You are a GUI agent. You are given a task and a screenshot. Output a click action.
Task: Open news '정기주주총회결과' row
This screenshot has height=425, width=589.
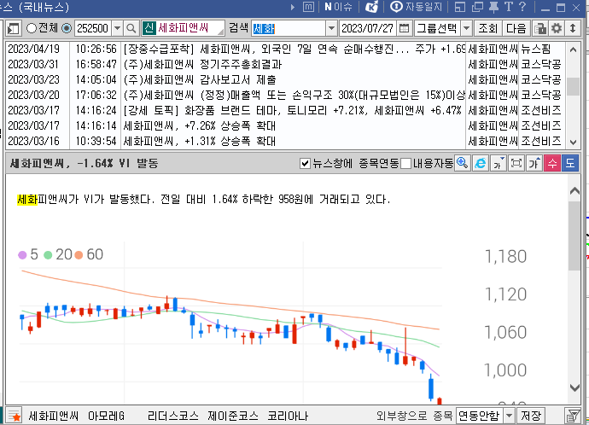point(286,64)
